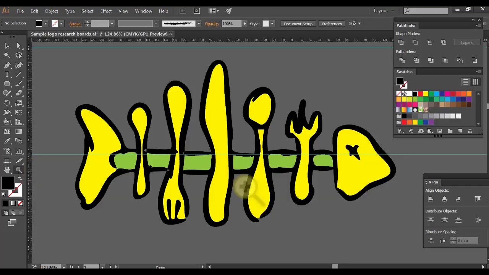Swap fill and stroke colors arrow

20,178
